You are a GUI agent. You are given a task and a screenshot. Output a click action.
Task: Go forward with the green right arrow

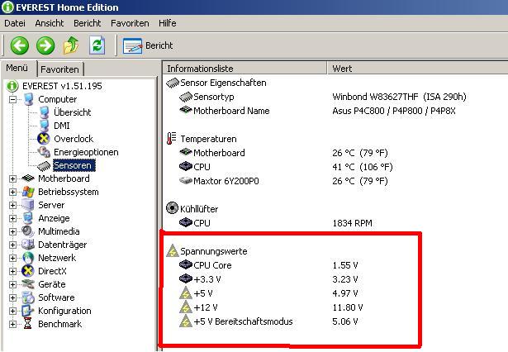pyautogui.click(x=45, y=45)
